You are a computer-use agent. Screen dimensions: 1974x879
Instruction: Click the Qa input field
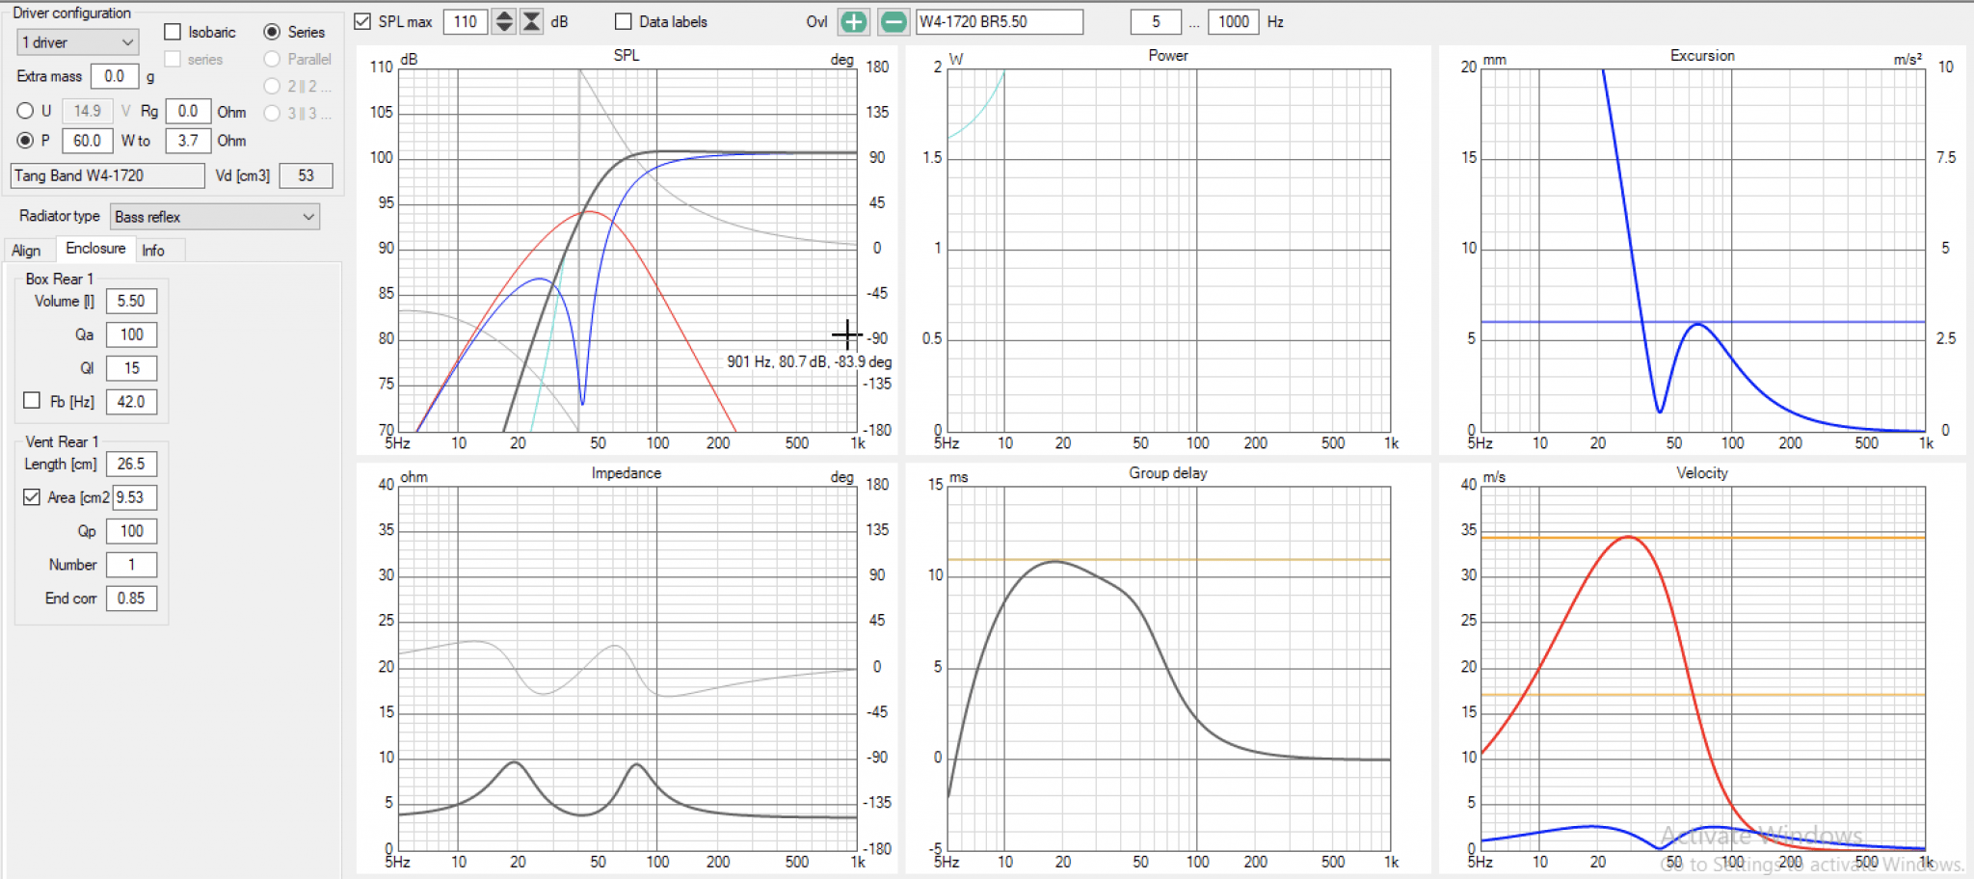click(131, 334)
